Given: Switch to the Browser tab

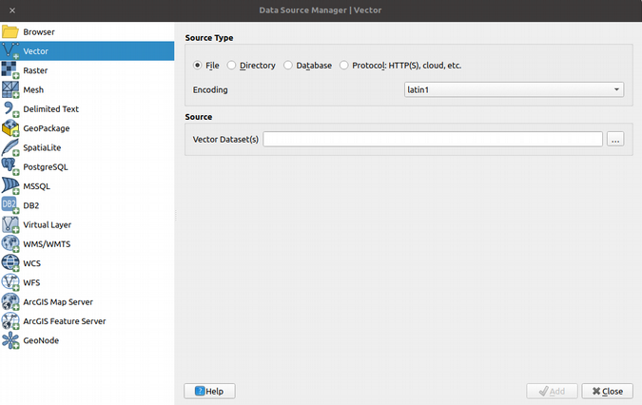Looking at the screenshot, I should click(x=39, y=31).
